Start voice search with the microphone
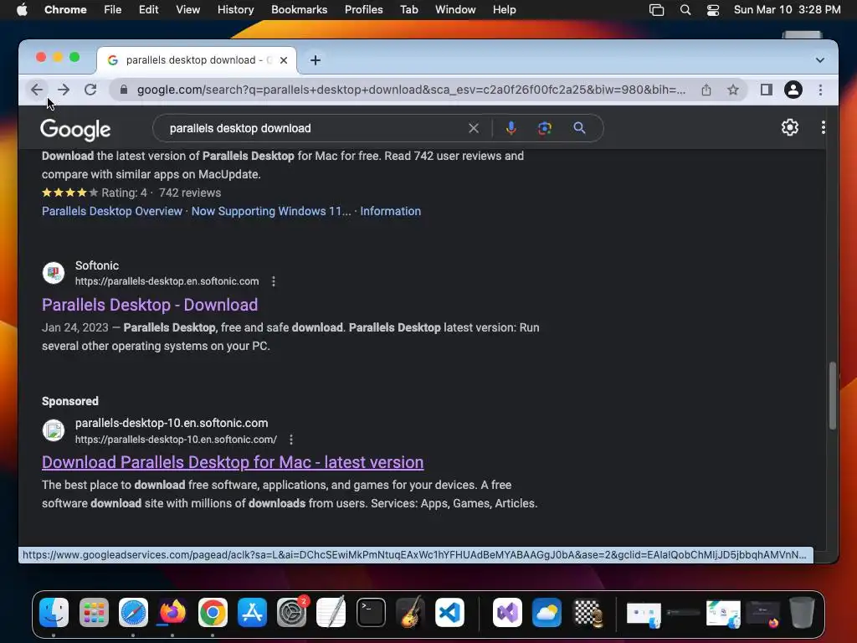The image size is (857, 643). tap(511, 128)
